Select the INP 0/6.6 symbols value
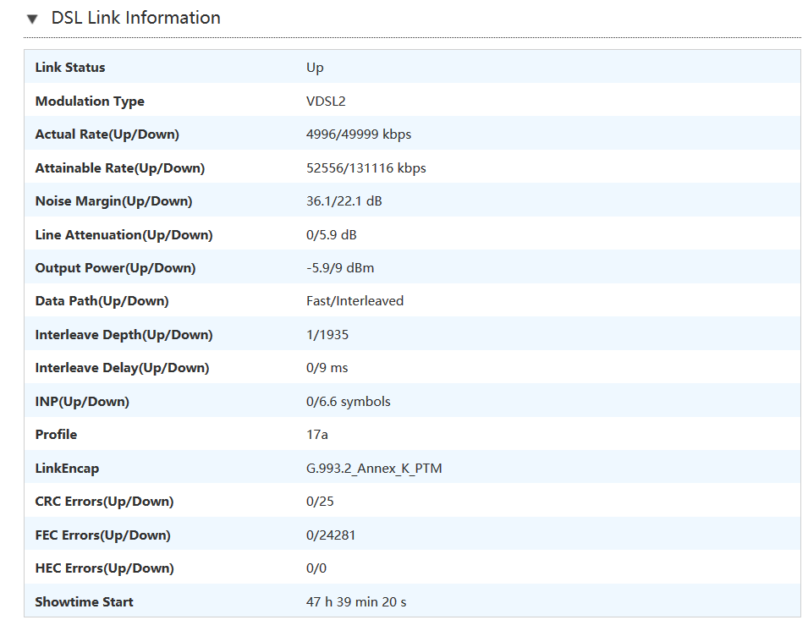The width and height of the screenshot is (808, 620). (349, 402)
